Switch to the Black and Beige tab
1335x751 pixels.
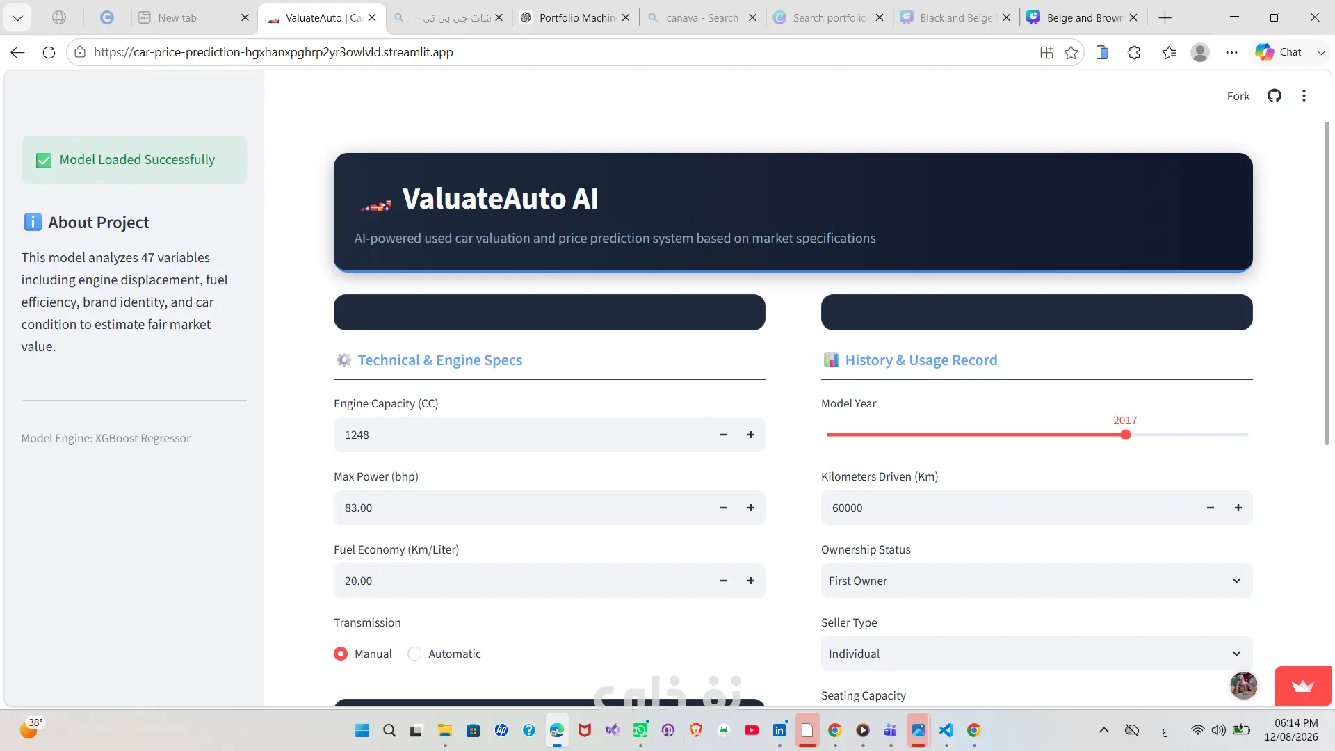coord(955,17)
